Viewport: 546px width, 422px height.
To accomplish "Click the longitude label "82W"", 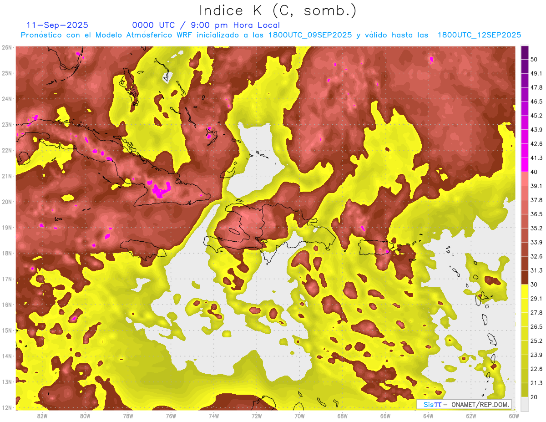I will pos(42,416).
